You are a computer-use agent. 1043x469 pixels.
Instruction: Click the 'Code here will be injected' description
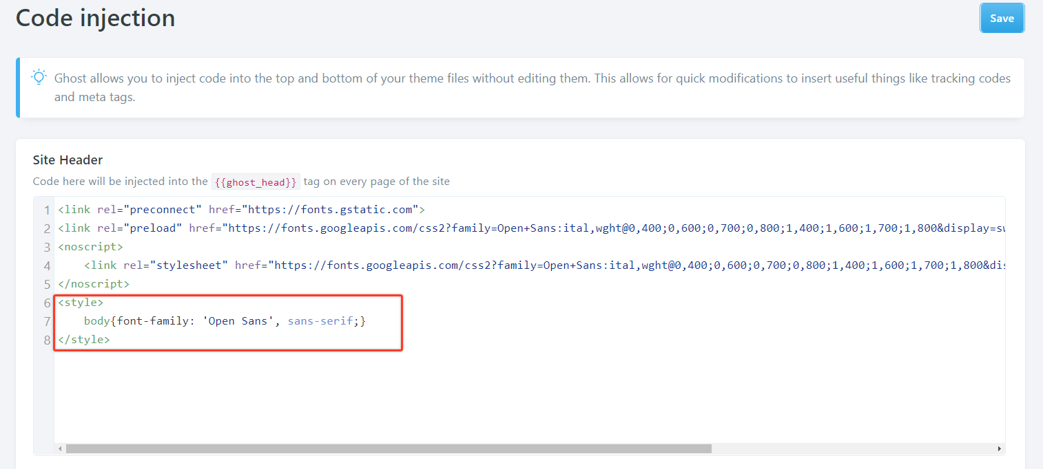(x=241, y=182)
